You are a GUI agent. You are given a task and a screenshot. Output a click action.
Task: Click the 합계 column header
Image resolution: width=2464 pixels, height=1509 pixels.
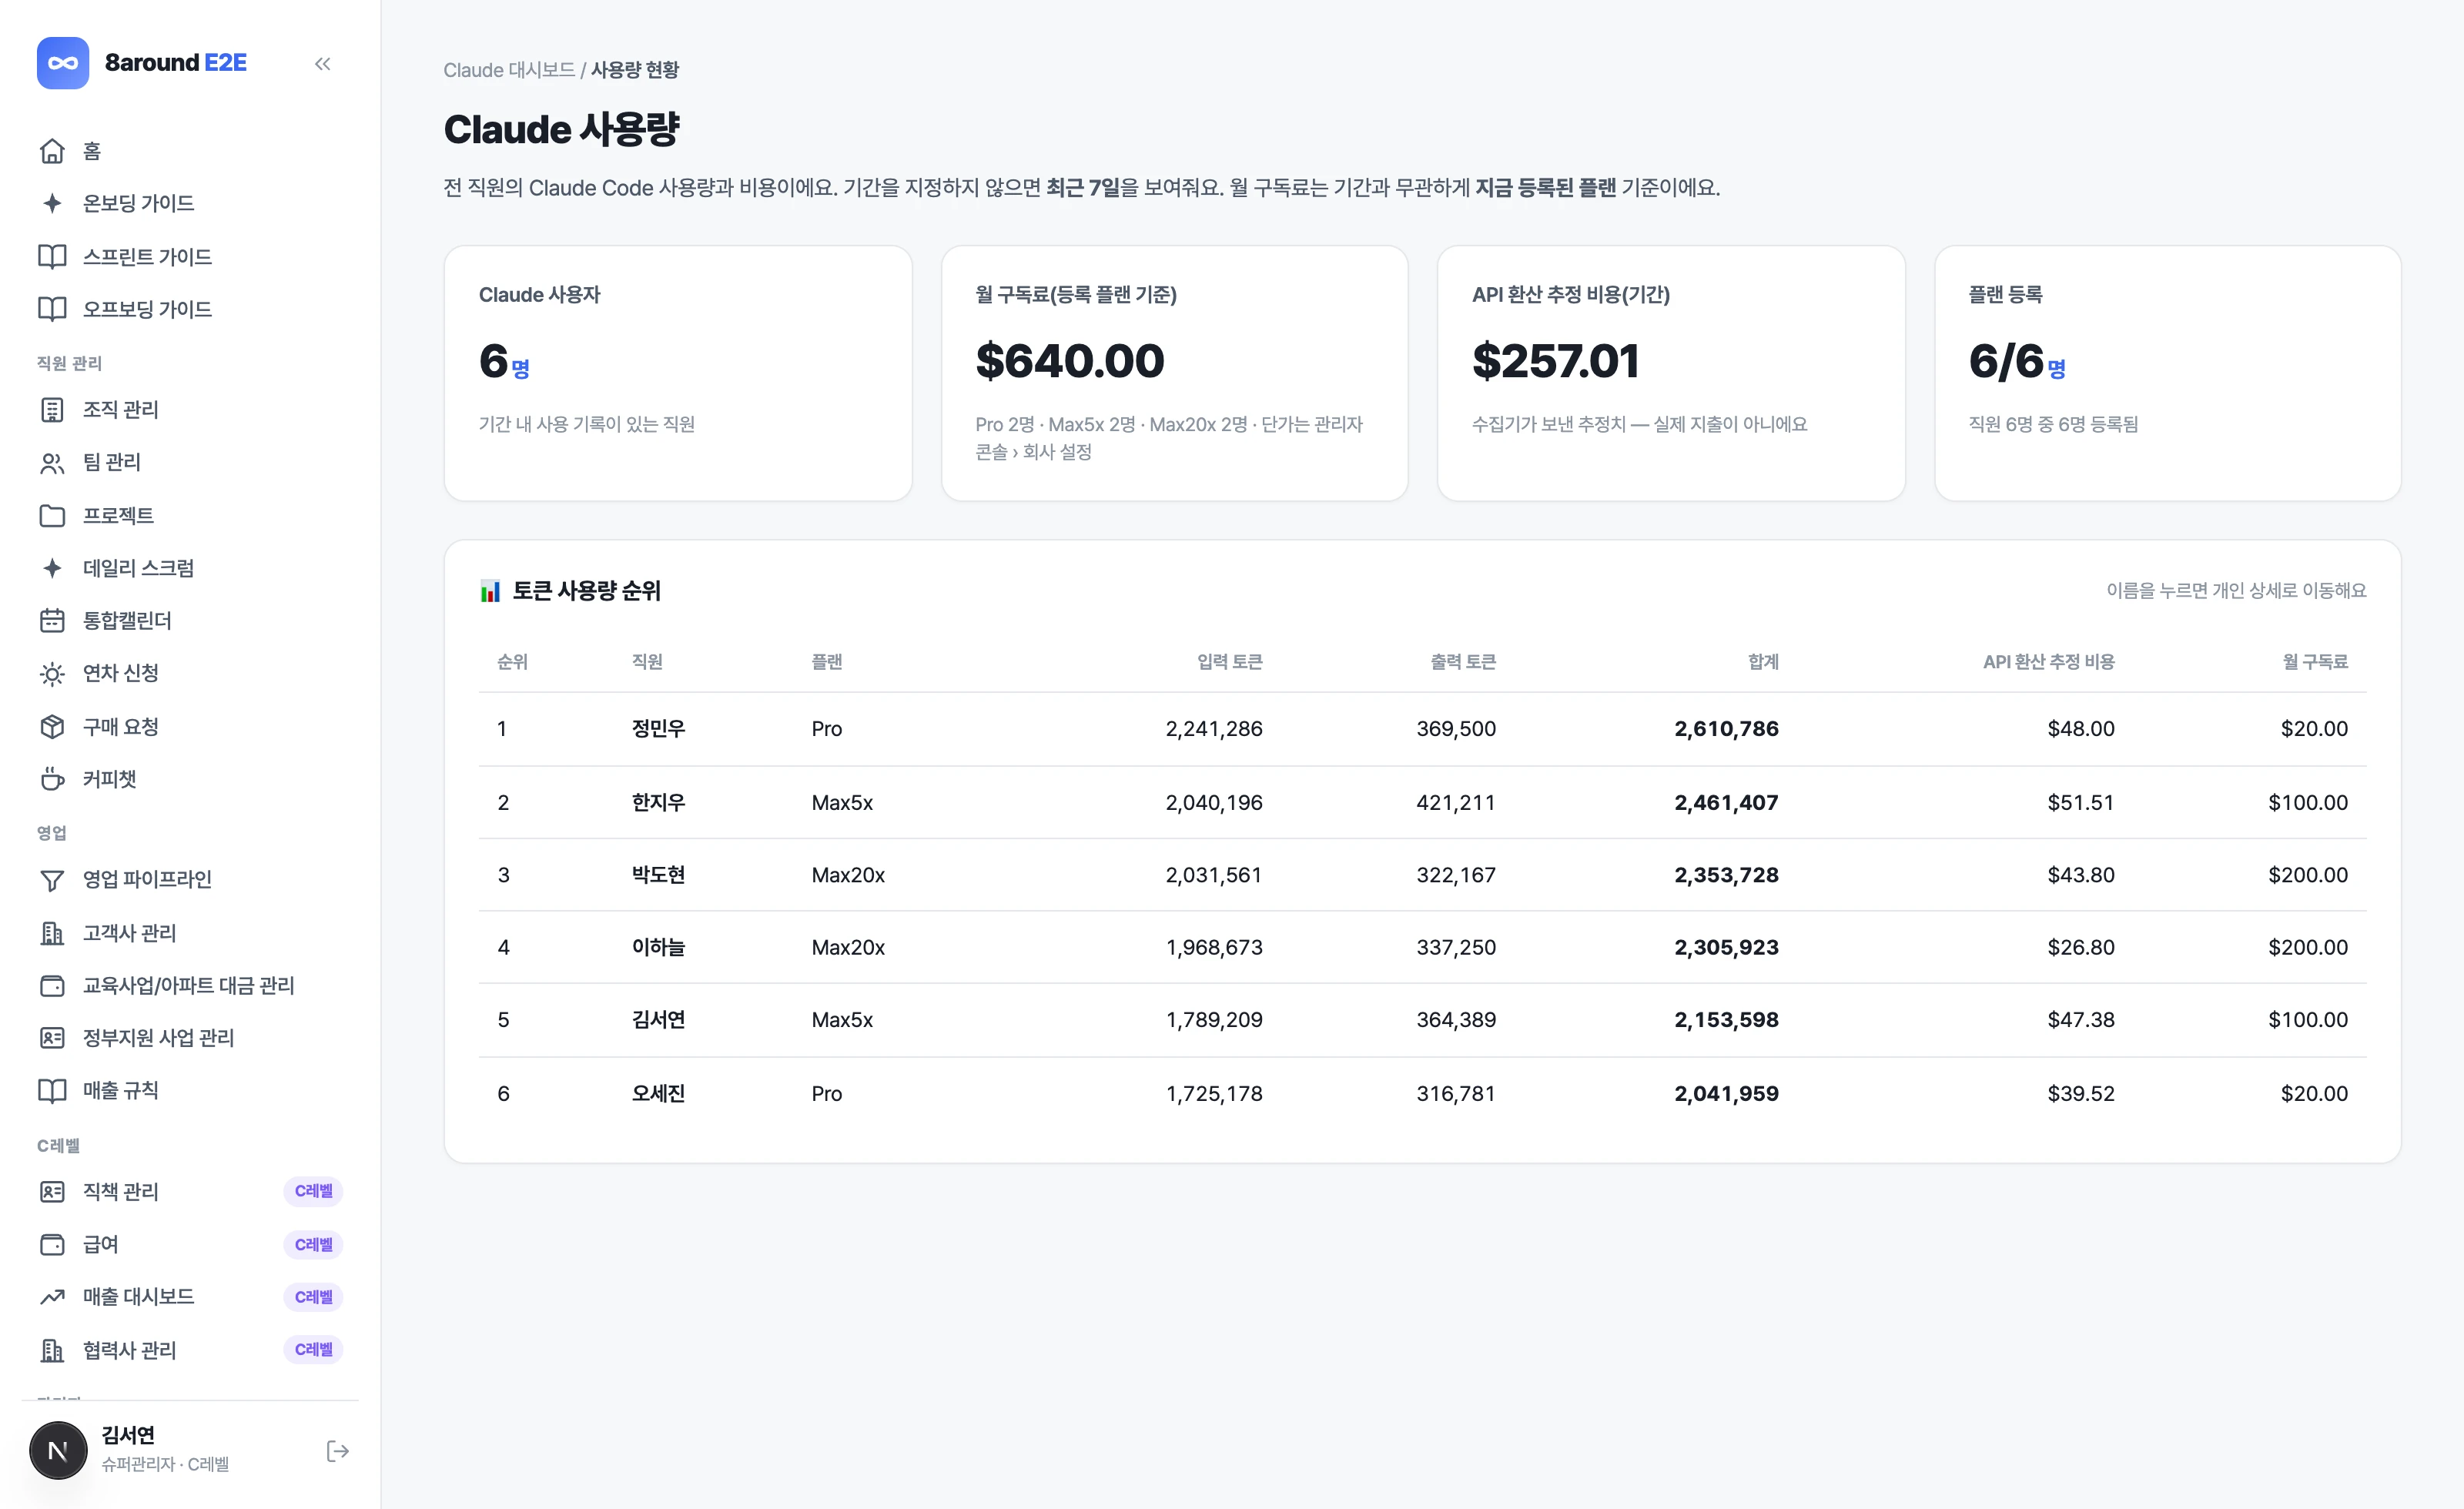tap(1763, 662)
